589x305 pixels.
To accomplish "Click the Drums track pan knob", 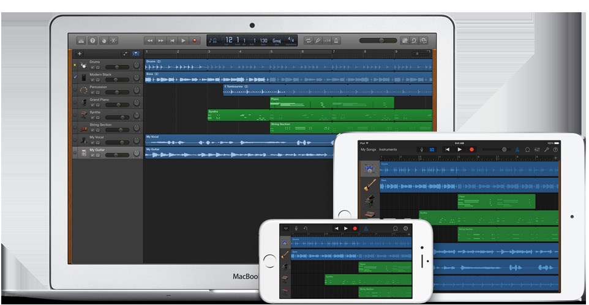I will (x=137, y=66).
